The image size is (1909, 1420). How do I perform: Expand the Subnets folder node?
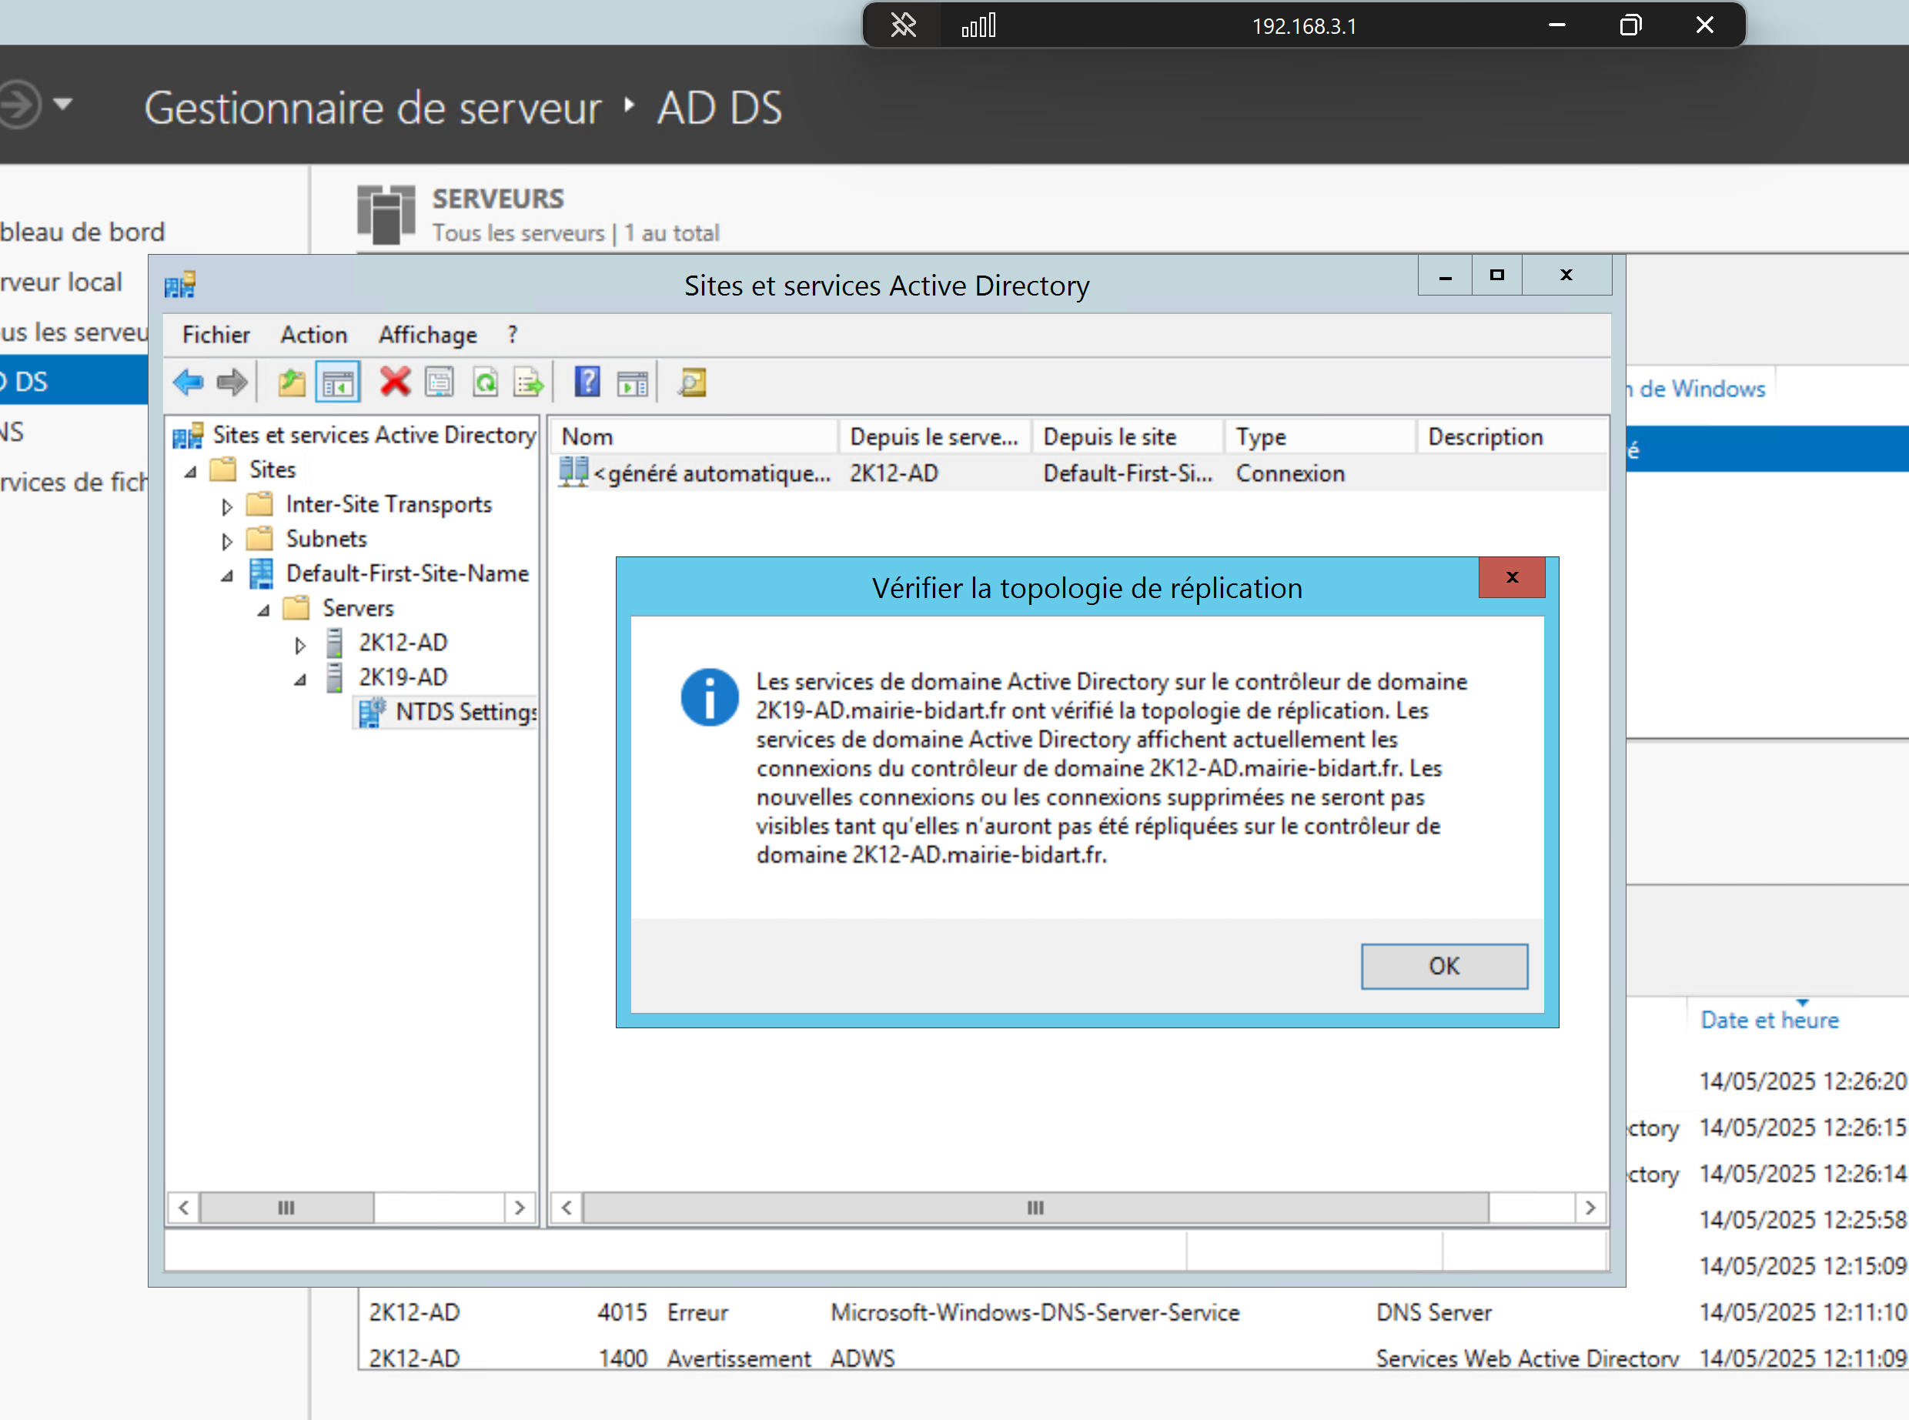tap(227, 540)
